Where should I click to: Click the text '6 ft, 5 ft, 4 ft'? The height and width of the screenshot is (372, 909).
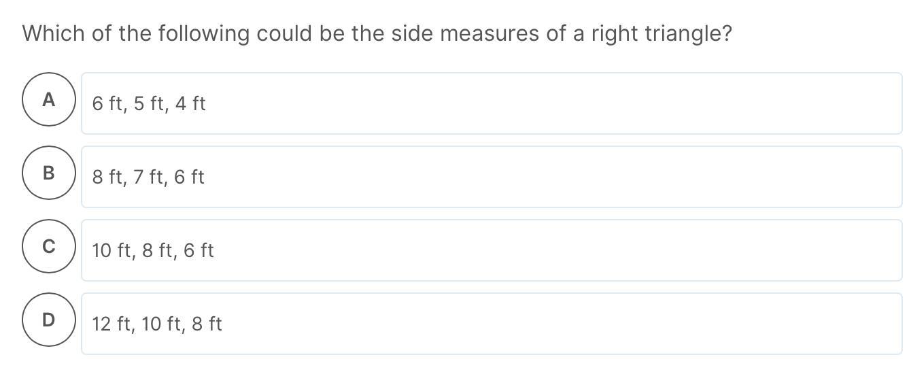pos(149,104)
